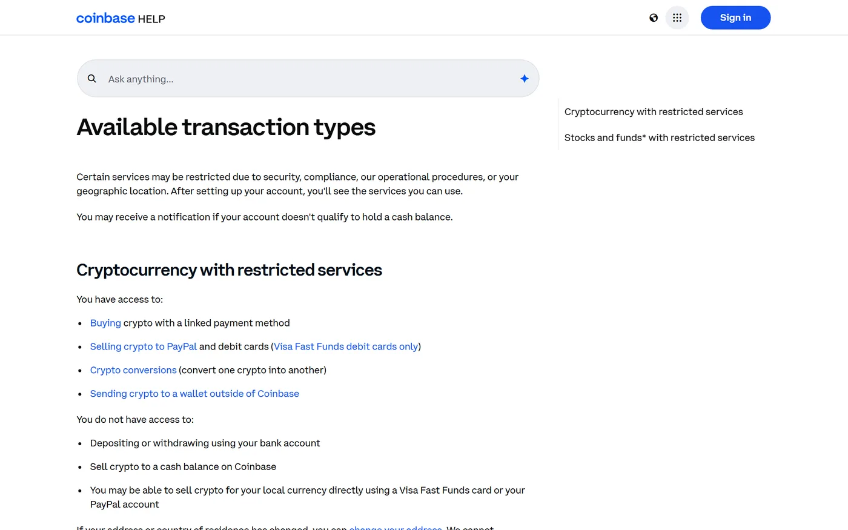Focus the Ask anything search field
848x530 pixels.
click(x=308, y=78)
